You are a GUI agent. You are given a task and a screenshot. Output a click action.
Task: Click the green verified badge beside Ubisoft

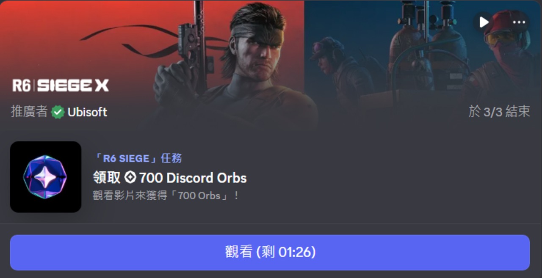click(x=58, y=112)
